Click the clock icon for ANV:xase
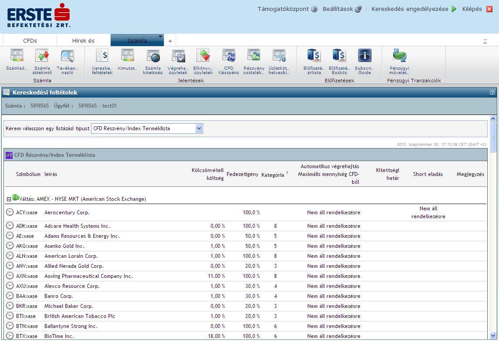This screenshot has width=499, height=341. pyautogui.click(x=10, y=266)
